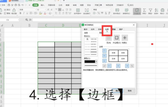
Task: Open the font size dropdown showing 12
Action: 45,10
